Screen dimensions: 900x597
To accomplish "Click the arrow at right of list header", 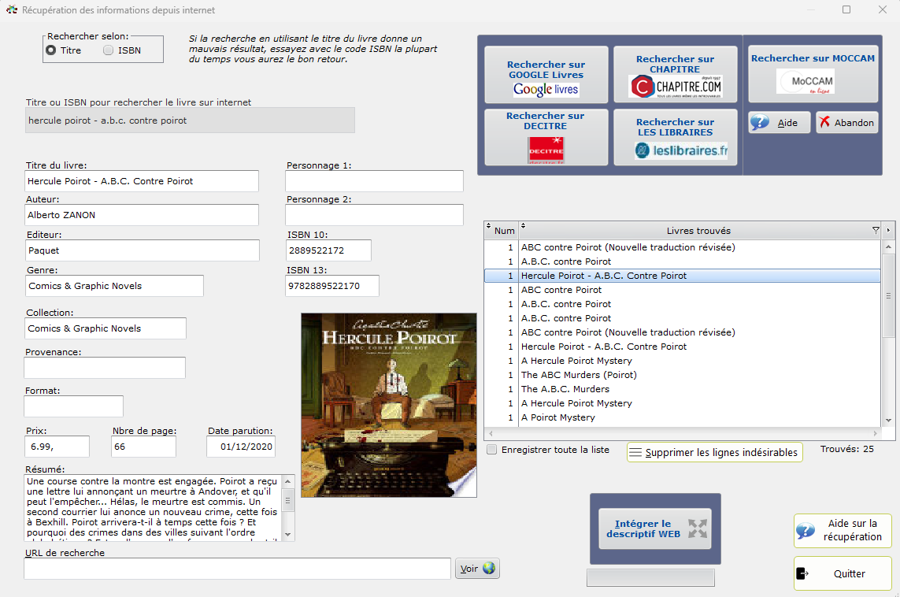I will pos(888,230).
